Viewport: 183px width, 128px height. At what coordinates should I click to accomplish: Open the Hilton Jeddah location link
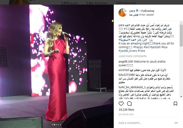pos(142,15)
